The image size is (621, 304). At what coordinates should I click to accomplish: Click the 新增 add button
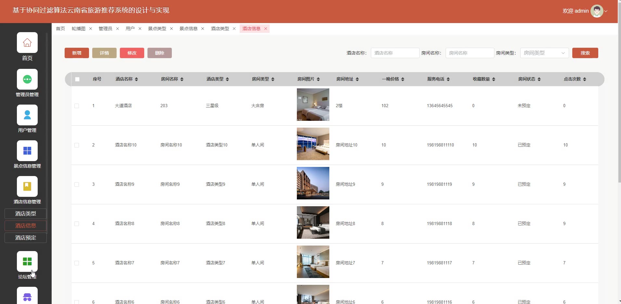tap(77, 53)
